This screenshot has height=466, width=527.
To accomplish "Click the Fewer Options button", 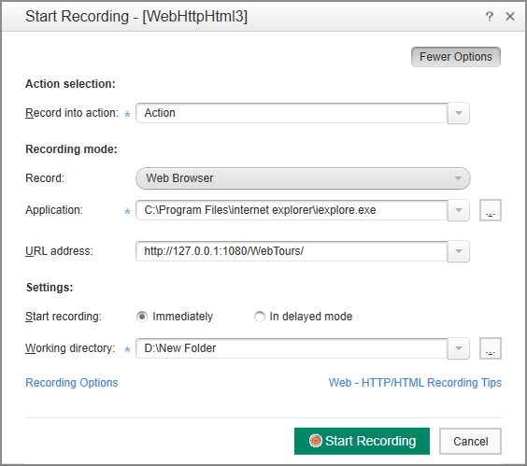I will pyautogui.click(x=455, y=57).
